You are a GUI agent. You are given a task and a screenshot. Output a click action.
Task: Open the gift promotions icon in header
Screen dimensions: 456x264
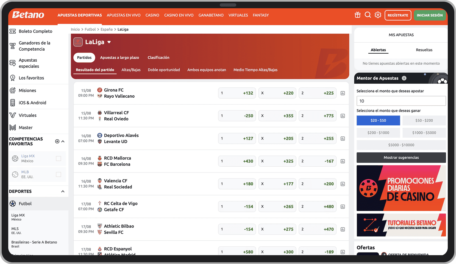pyautogui.click(x=357, y=15)
